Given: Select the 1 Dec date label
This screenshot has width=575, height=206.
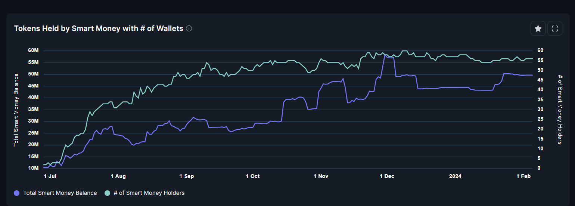Looking at the screenshot, I should tap(387, 176).
